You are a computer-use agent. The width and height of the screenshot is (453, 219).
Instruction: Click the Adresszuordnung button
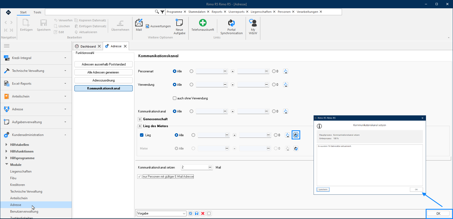[104, 80]
